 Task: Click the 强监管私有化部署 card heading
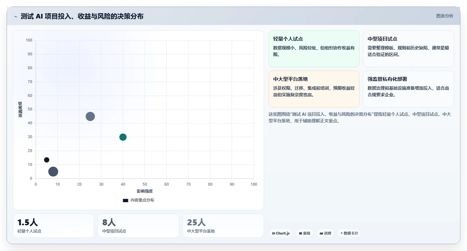tap(387, 79)
